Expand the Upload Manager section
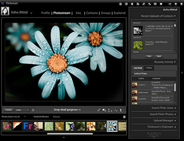This screenshot has height=141, width=184. coord(164,120)
